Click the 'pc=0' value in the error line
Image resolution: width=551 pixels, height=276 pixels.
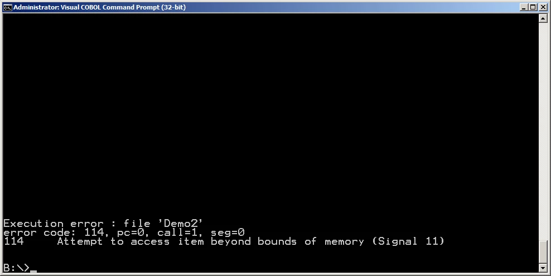[x=130, y=233]
